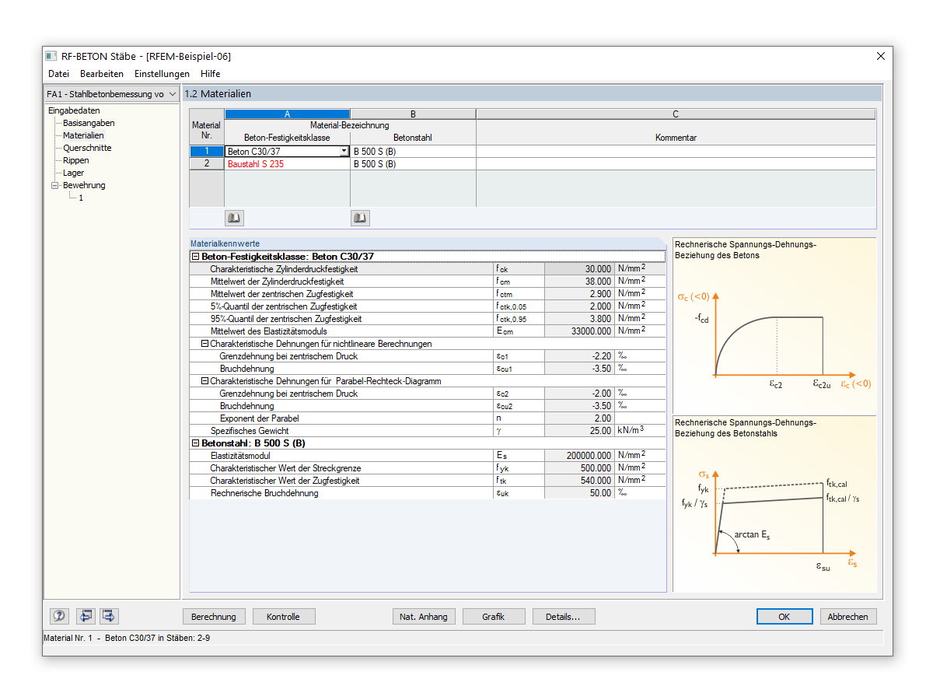Screen dimensions: 933x700
Task: Click the Grafik button
Action: pos(494,616)
